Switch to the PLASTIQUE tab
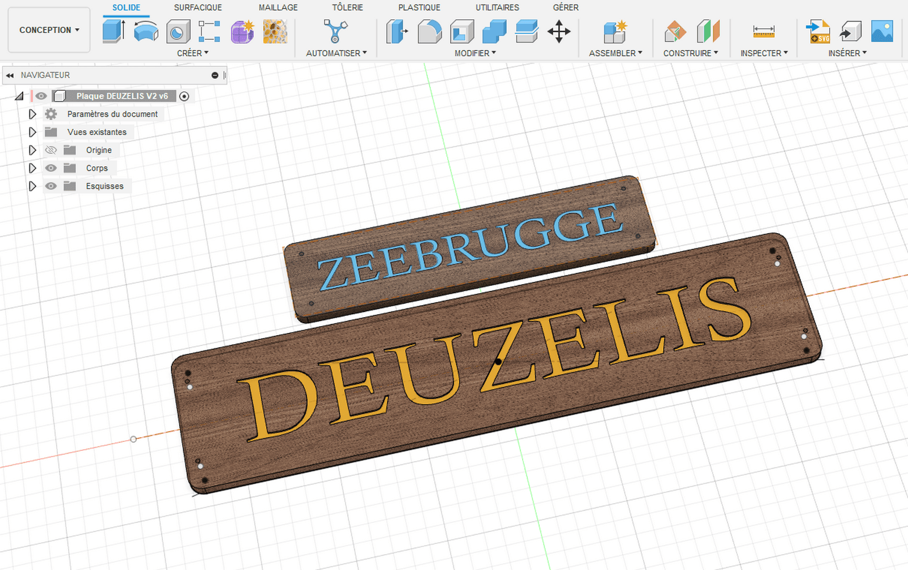908x570 pixels. (419, 7)
